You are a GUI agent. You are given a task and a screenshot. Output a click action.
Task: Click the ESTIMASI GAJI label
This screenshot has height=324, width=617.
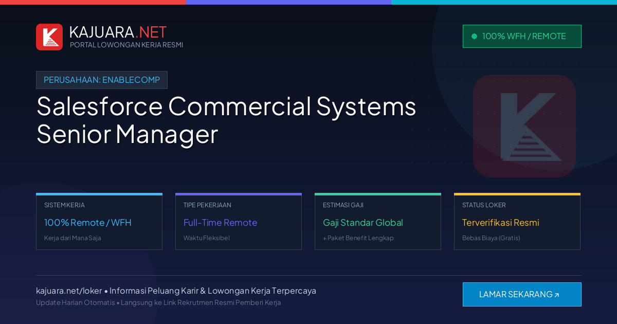coord(343,205)
